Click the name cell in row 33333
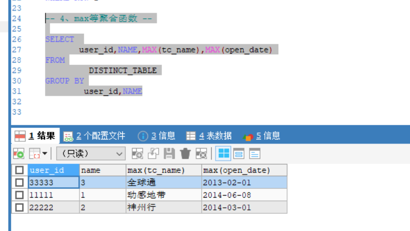The width and height of the screenshot is (410, 231). coord(102,182)
